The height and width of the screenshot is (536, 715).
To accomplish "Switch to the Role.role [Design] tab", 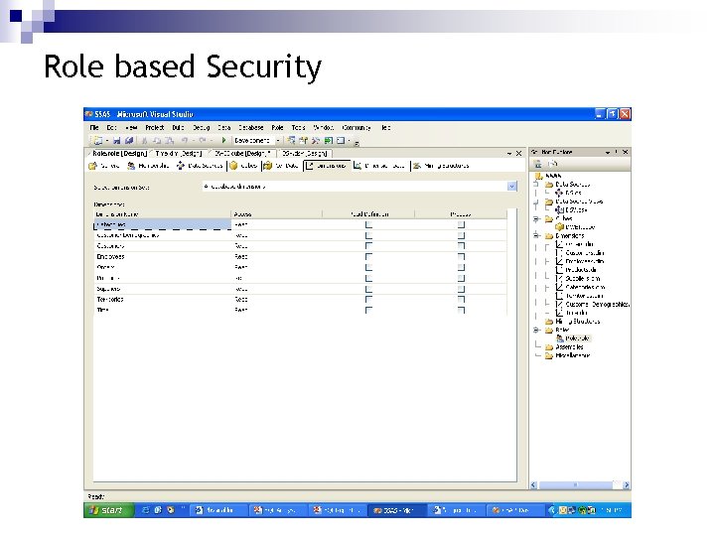I will tap(119, 154).
